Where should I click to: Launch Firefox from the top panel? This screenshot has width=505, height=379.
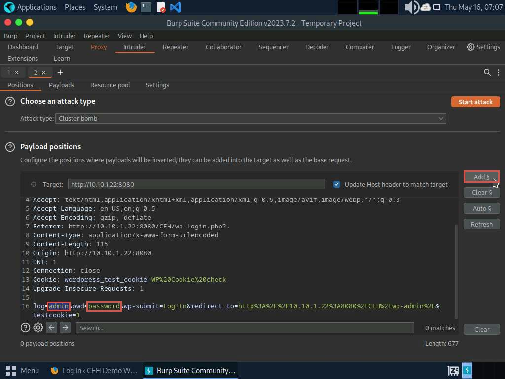[x=131, y=7]
